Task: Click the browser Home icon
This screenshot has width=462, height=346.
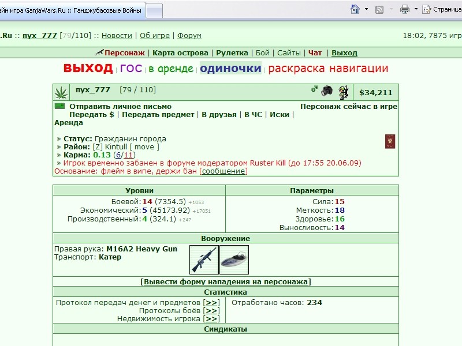Action: click(x=355, y=9)
